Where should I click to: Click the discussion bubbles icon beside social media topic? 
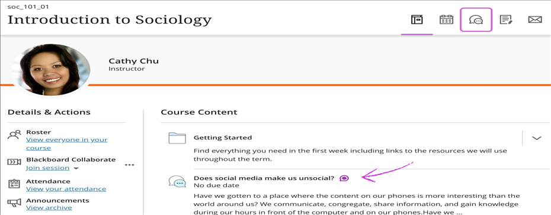[177, 182]
